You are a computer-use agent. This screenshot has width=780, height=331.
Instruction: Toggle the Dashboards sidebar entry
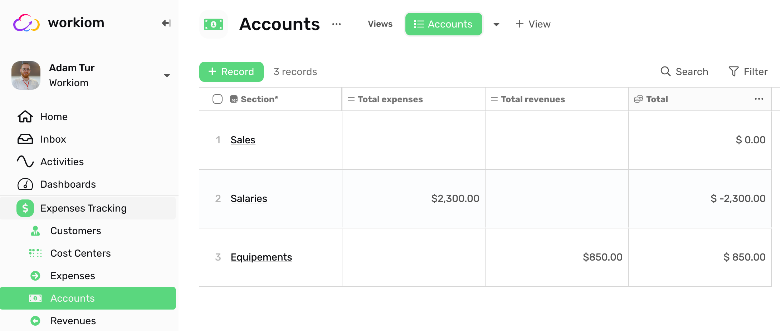68,184
